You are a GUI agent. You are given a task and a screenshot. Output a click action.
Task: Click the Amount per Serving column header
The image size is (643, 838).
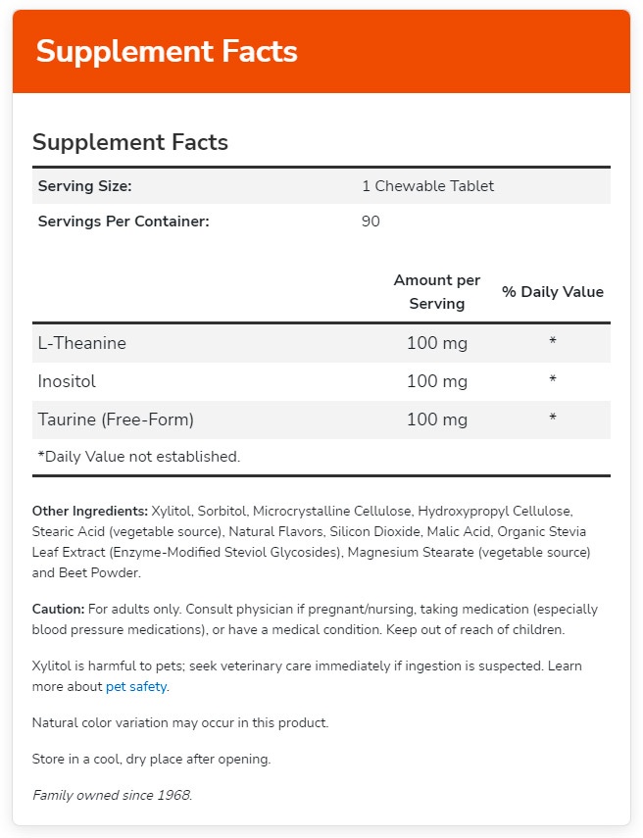[x=437, y=291]
